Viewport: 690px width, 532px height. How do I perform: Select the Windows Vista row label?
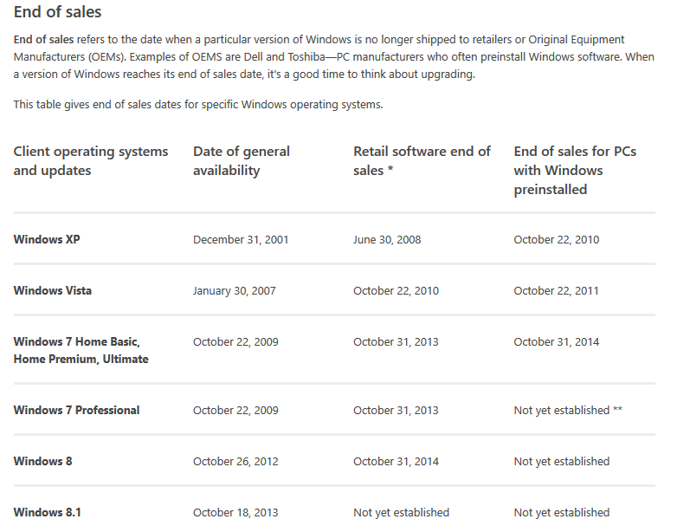coord(52,290)
